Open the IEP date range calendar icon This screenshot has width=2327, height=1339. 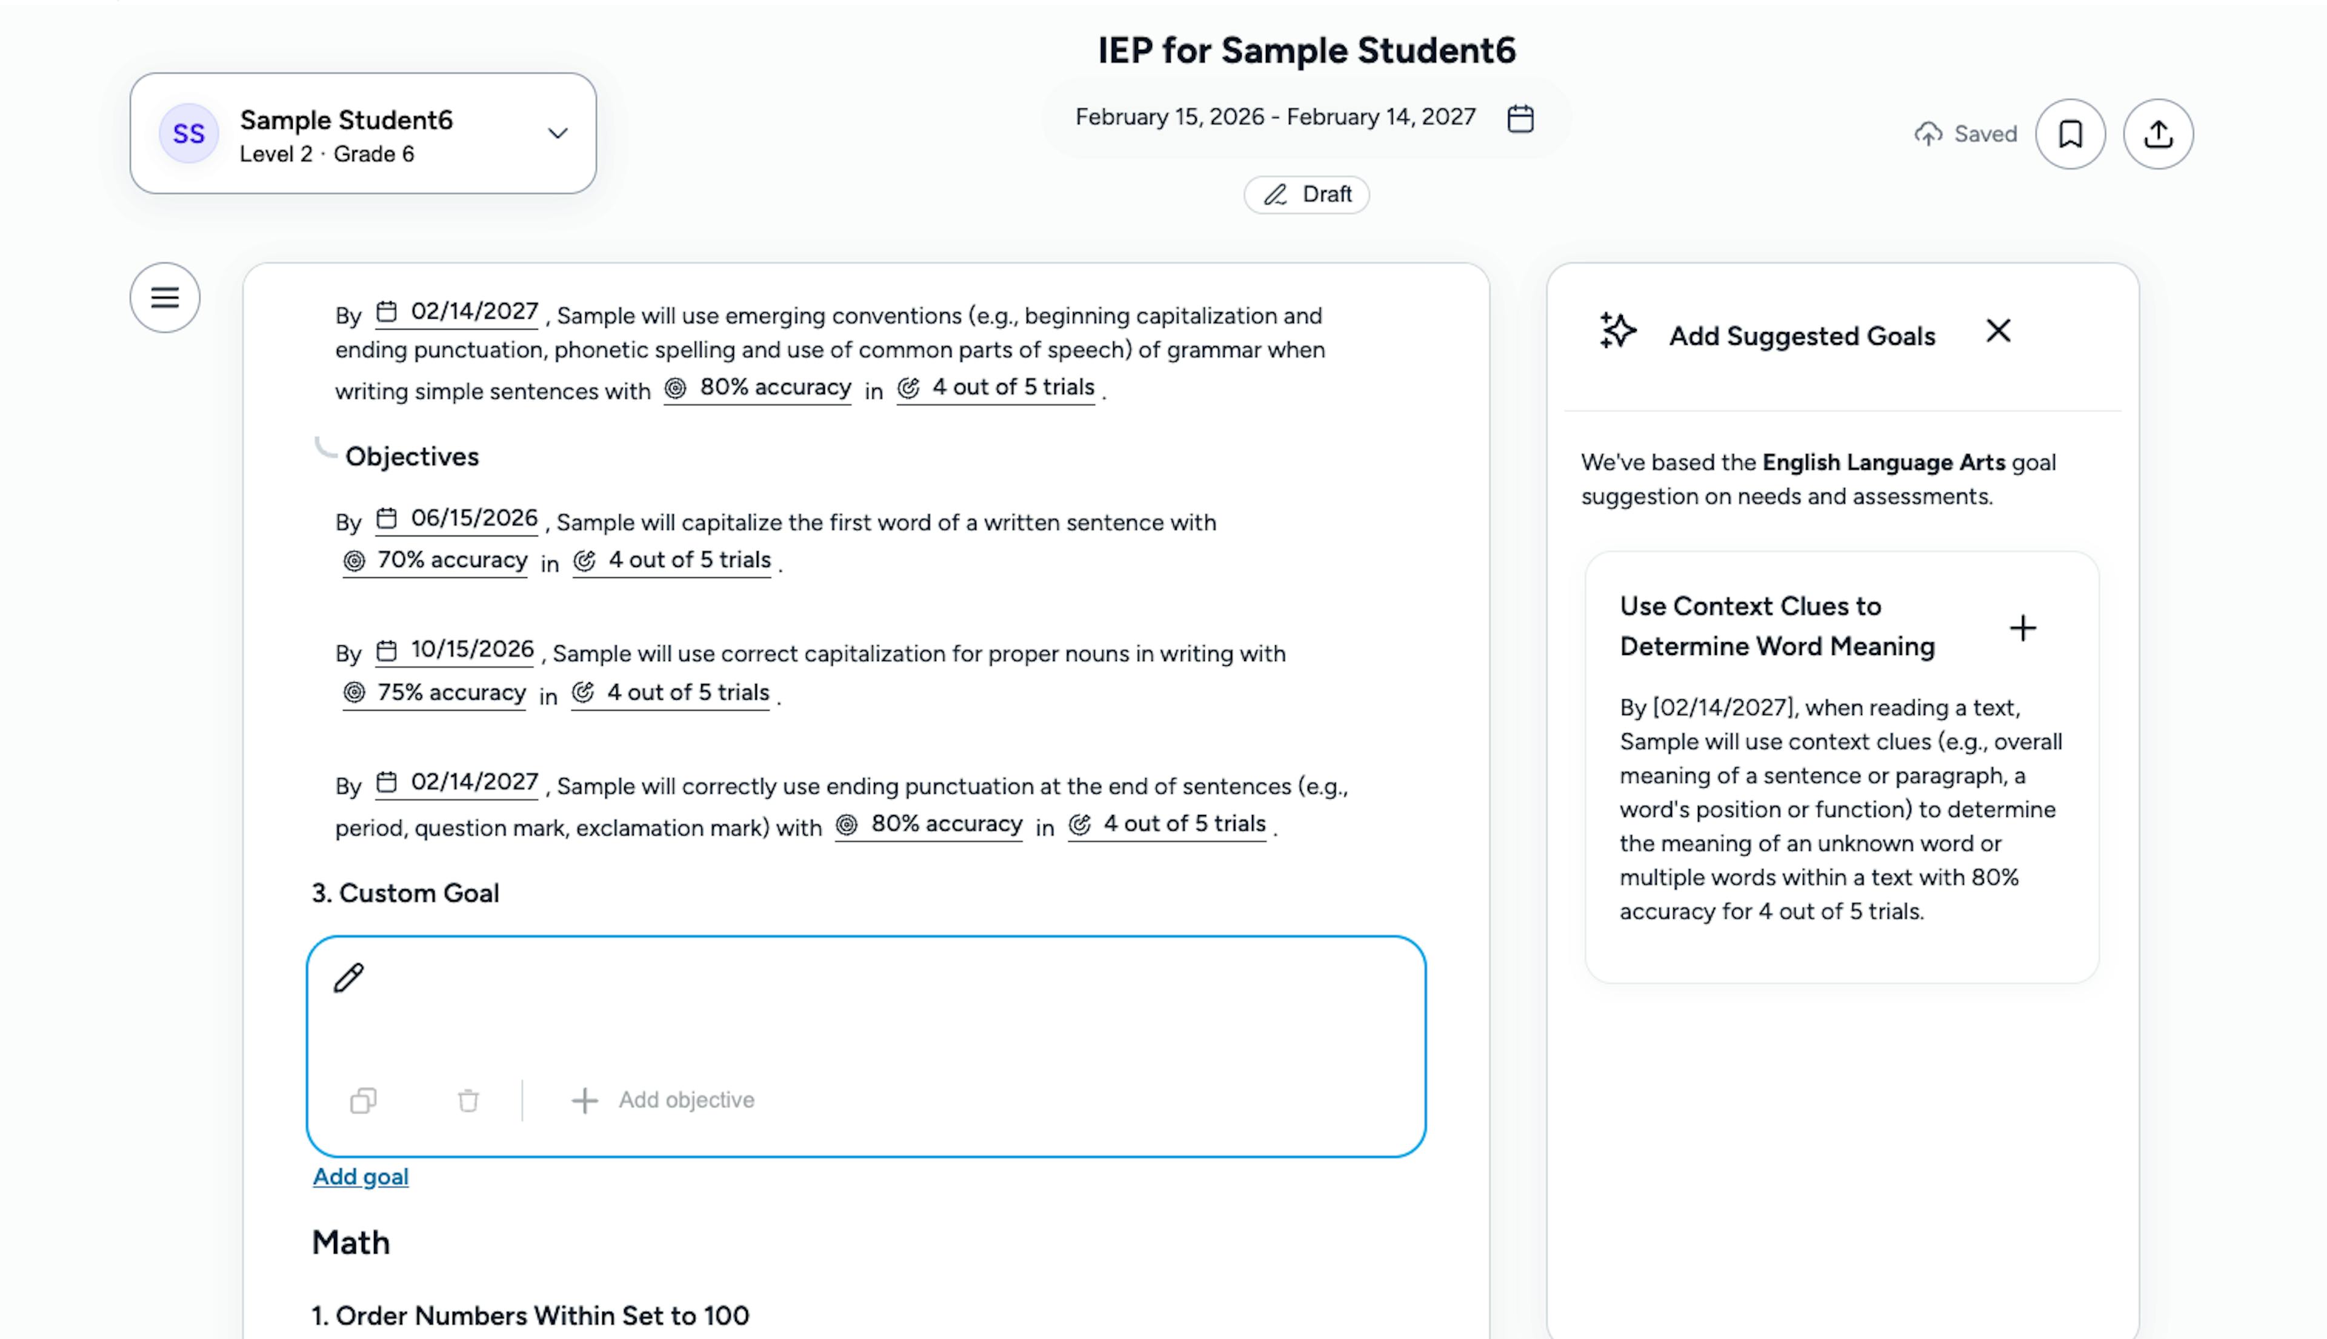coord(1520,119)
